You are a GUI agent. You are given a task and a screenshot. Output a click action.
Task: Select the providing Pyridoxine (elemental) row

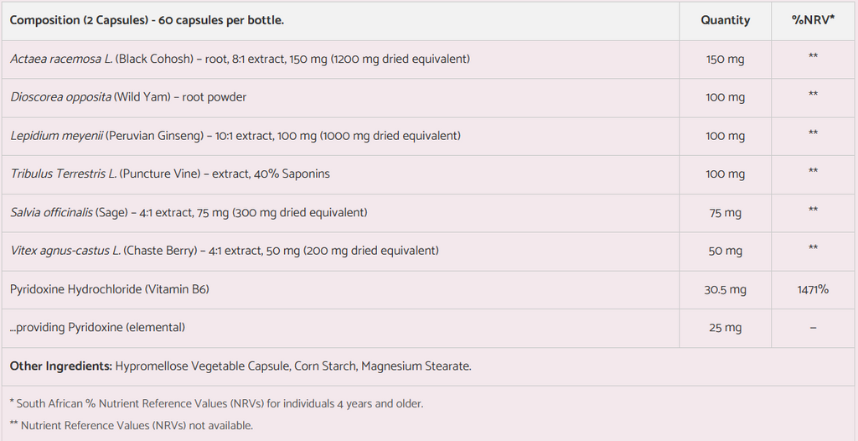[97, 328]
